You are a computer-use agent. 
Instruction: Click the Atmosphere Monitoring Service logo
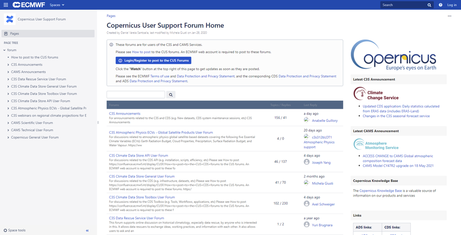(376, 144)
